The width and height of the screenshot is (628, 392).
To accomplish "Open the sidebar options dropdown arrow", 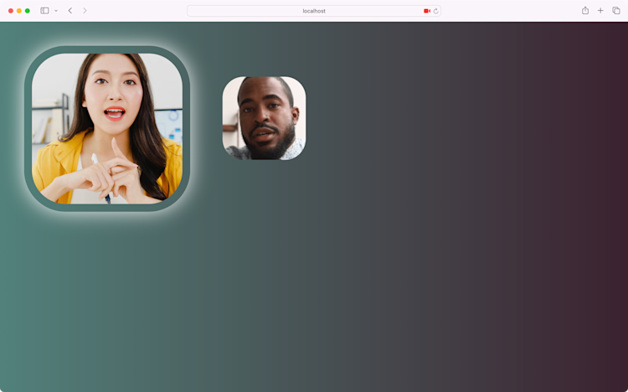I will pyautogui.click(x=56, y=11).
